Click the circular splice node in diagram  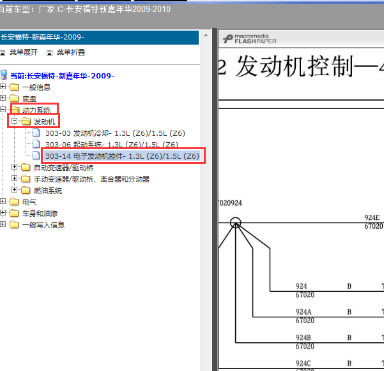click(235, 222)
